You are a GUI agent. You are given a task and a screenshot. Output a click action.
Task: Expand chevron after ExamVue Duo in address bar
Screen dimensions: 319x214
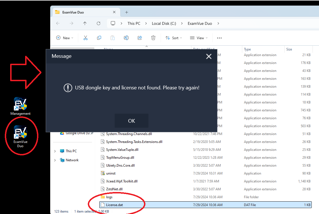[x=218, y=23]
